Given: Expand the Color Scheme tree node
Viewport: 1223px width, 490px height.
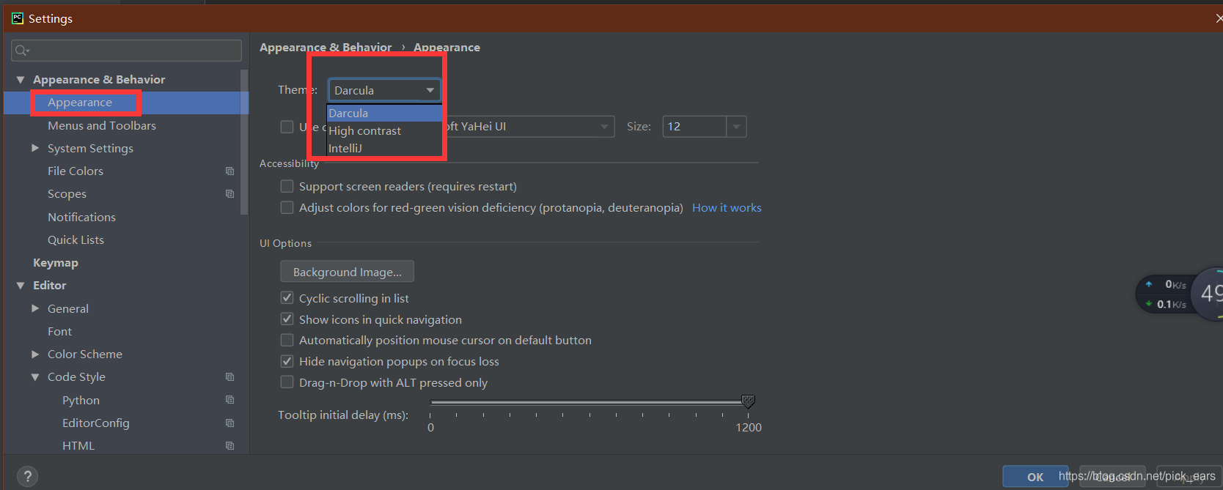Looking at the screenshot, I should pyautogui.click(x=35, y=354).
